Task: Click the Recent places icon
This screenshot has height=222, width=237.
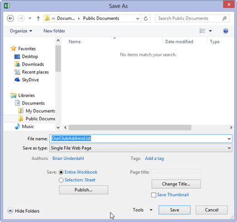Action: (17, 72)
